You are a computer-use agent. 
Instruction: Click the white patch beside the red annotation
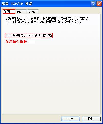coord(31,42)
